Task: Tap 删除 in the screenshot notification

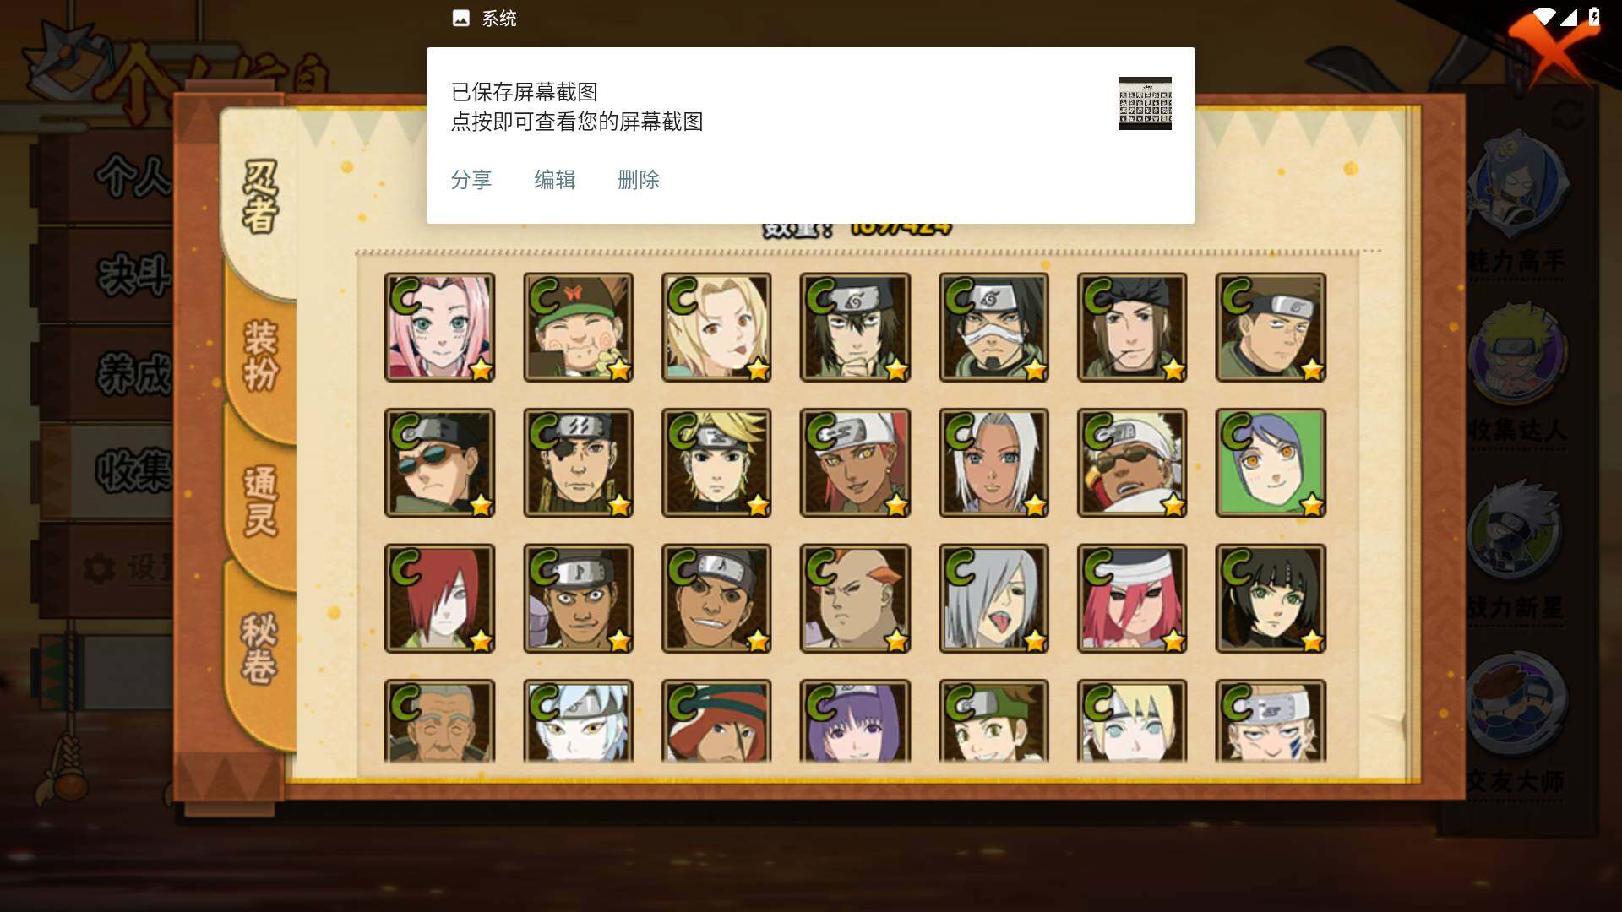Action: pyautogui.click(x=639, y=180)
